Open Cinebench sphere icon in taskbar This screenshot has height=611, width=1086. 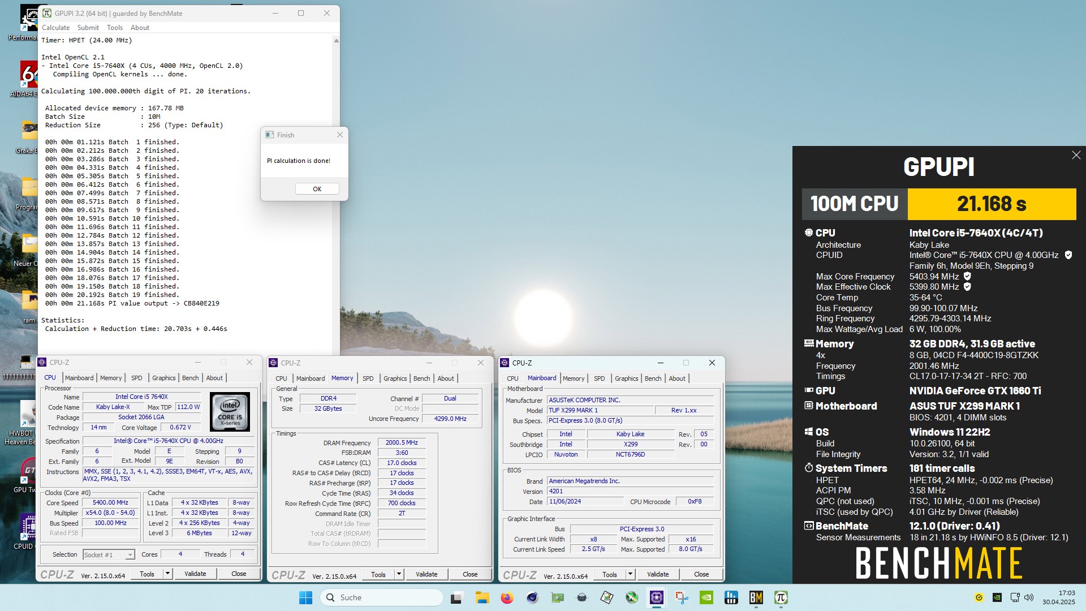[x=532, y=597]
